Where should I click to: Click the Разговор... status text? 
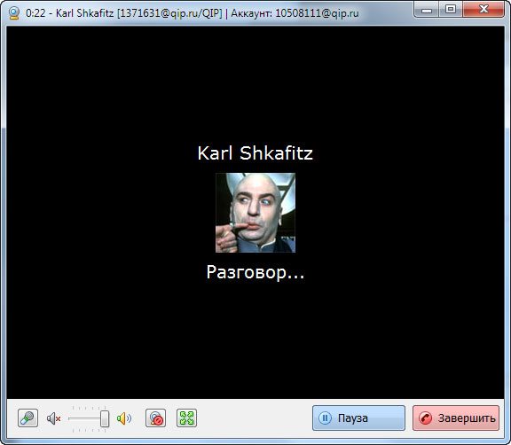255,272
